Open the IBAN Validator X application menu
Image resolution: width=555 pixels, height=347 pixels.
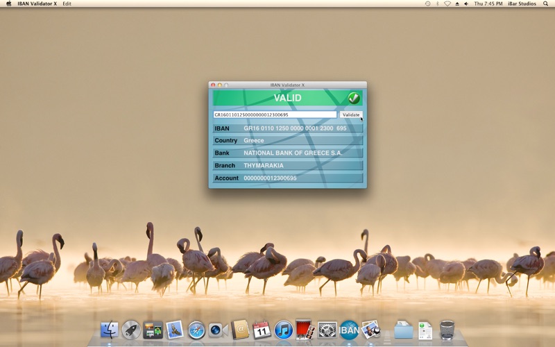pyautogui.click(x=37, y=3)
